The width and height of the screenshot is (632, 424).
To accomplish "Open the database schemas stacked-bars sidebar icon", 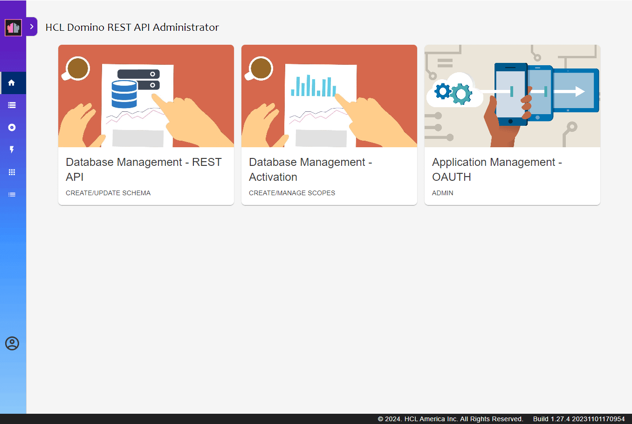I will pyautogui.click(x=12, y=105).
